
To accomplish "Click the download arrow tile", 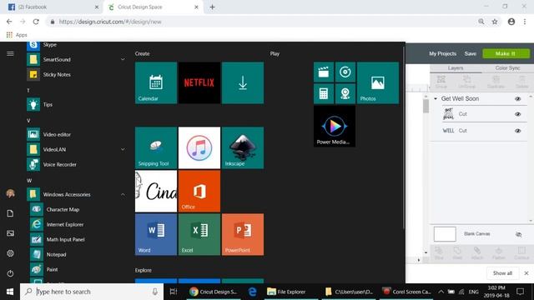I will pos(243,82).
